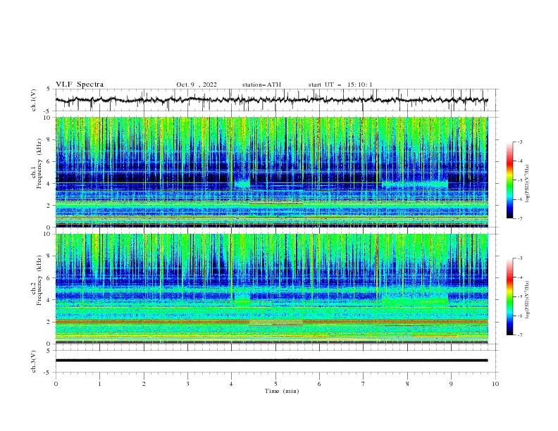This screenshot has height=431, width=558.
Task: Click time axis tick label "0"
Action: click(x=56, y=384)
